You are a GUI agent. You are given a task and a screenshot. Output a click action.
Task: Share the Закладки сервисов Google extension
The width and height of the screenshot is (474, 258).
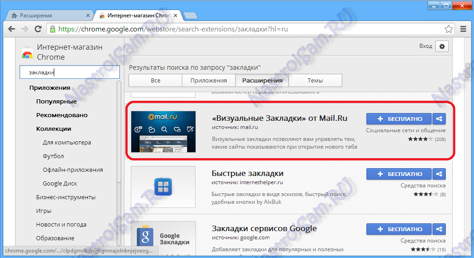click(439, 229)
